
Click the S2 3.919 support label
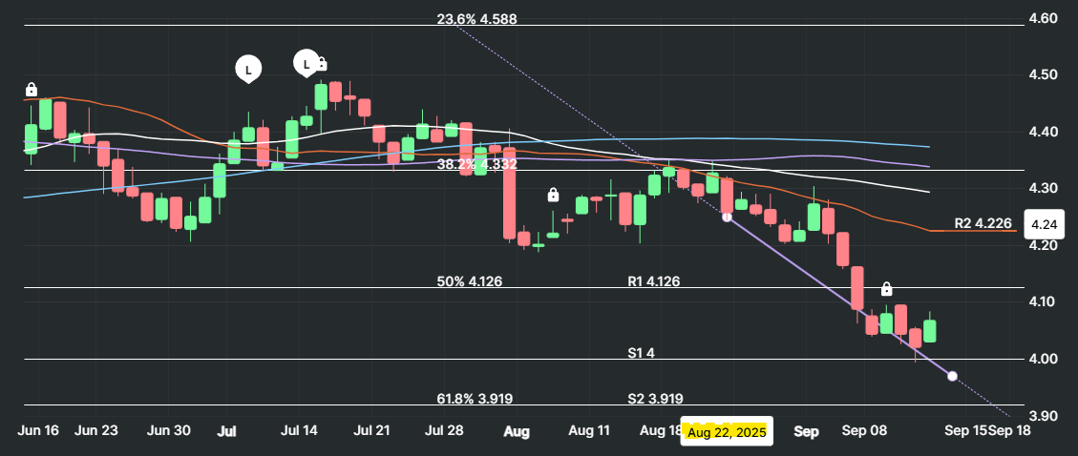pos(655,398)
